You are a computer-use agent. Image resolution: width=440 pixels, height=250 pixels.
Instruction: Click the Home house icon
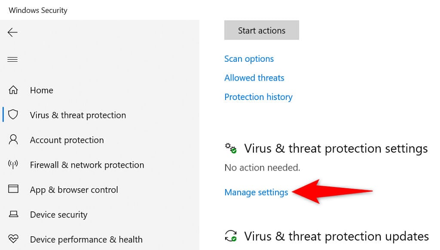pos(13,90)
